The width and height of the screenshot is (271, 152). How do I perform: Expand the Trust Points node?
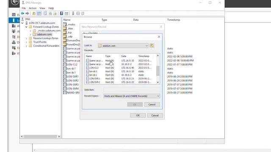click(26, 42)
